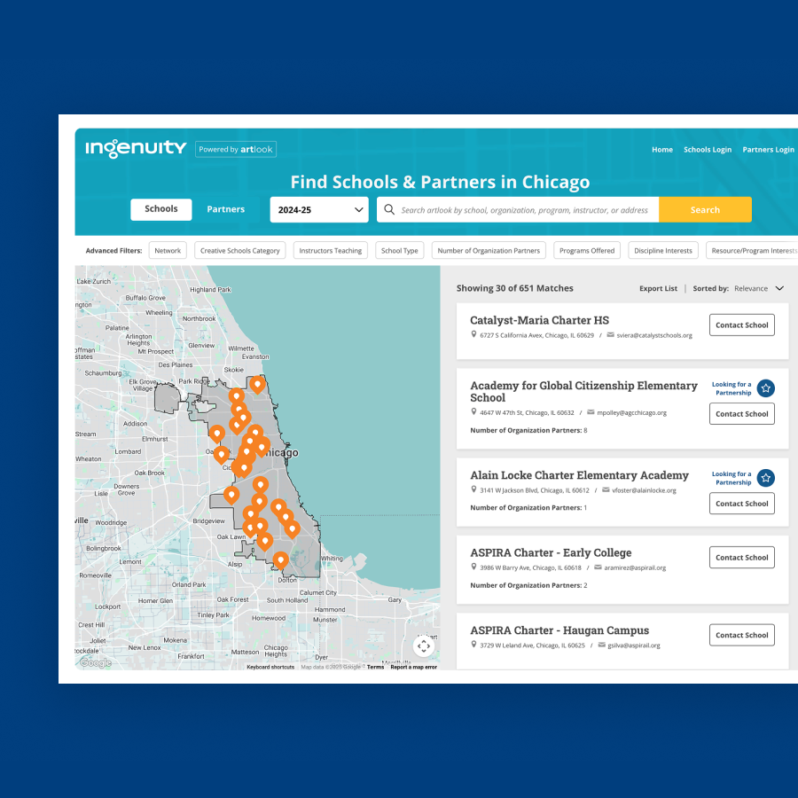Click the northernmost orange map pin
The height and width of the screenshot is (798, 798).
pyautogui.click(x=257, y=385)
